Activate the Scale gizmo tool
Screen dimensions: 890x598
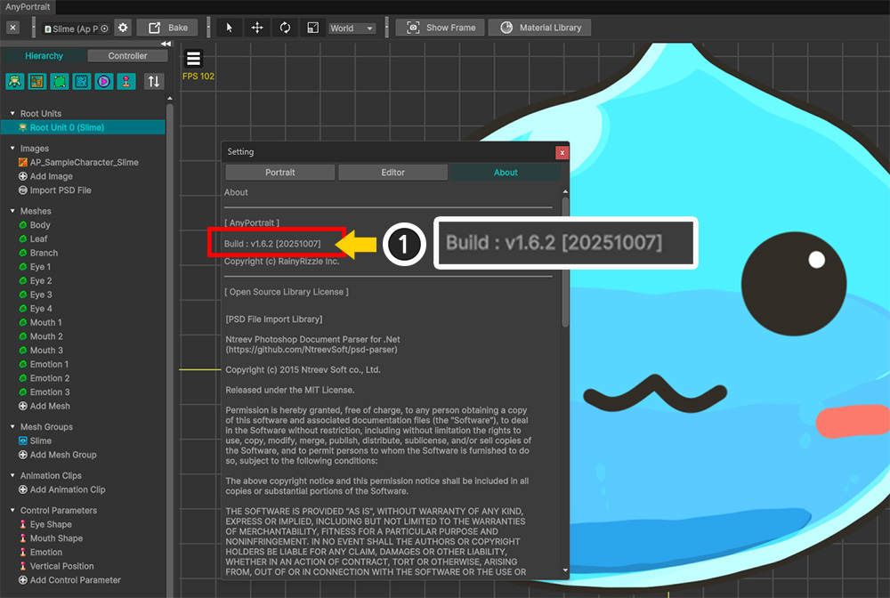click(x=313, y=28)
